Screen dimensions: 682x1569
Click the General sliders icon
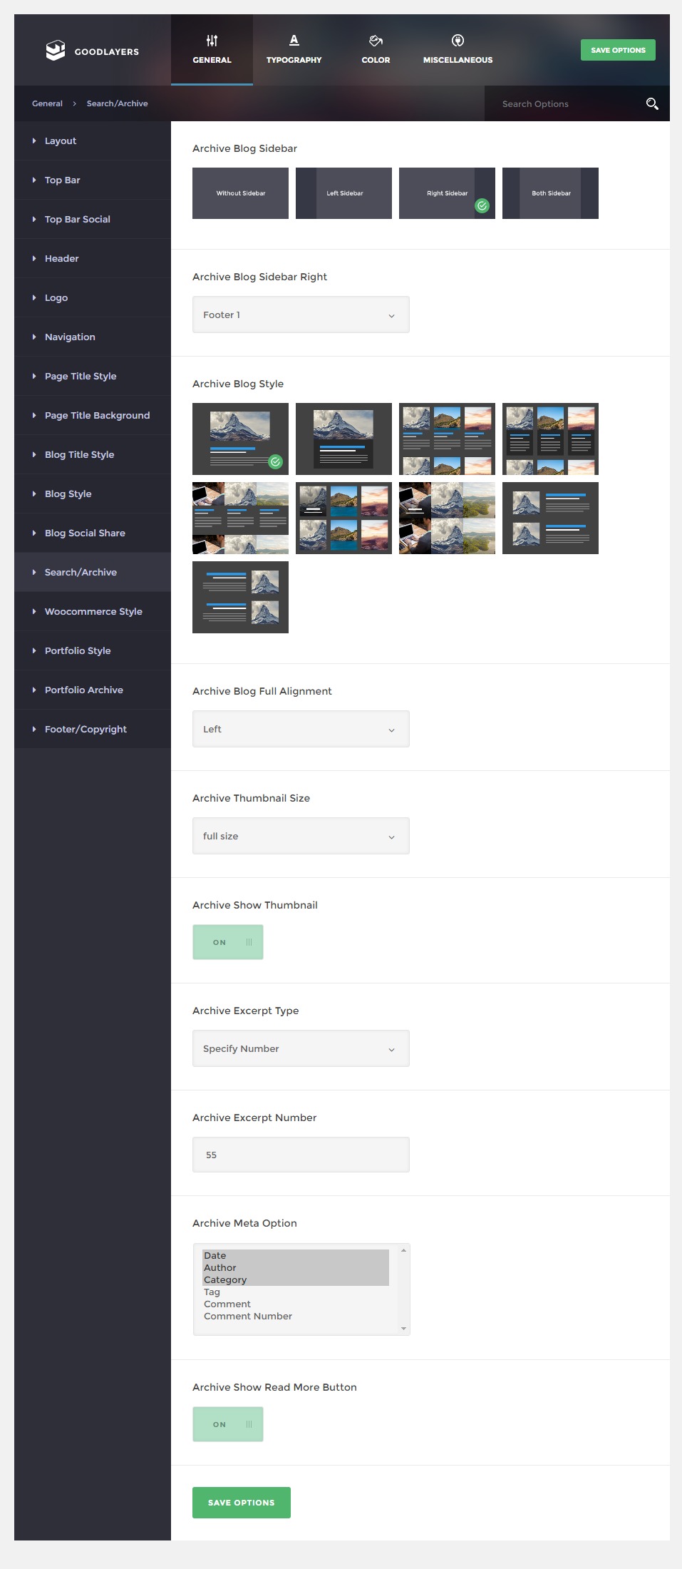pyautogui.click(x=212, y=41)
